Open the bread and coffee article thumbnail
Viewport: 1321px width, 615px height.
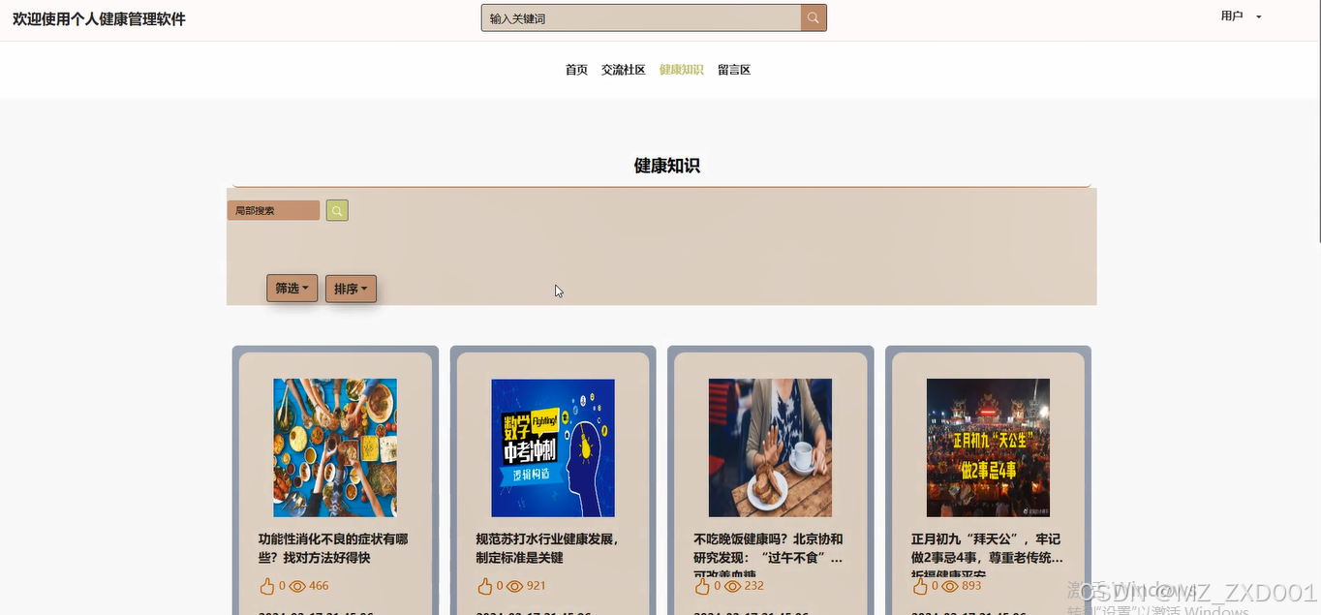(x=770, y=447)
